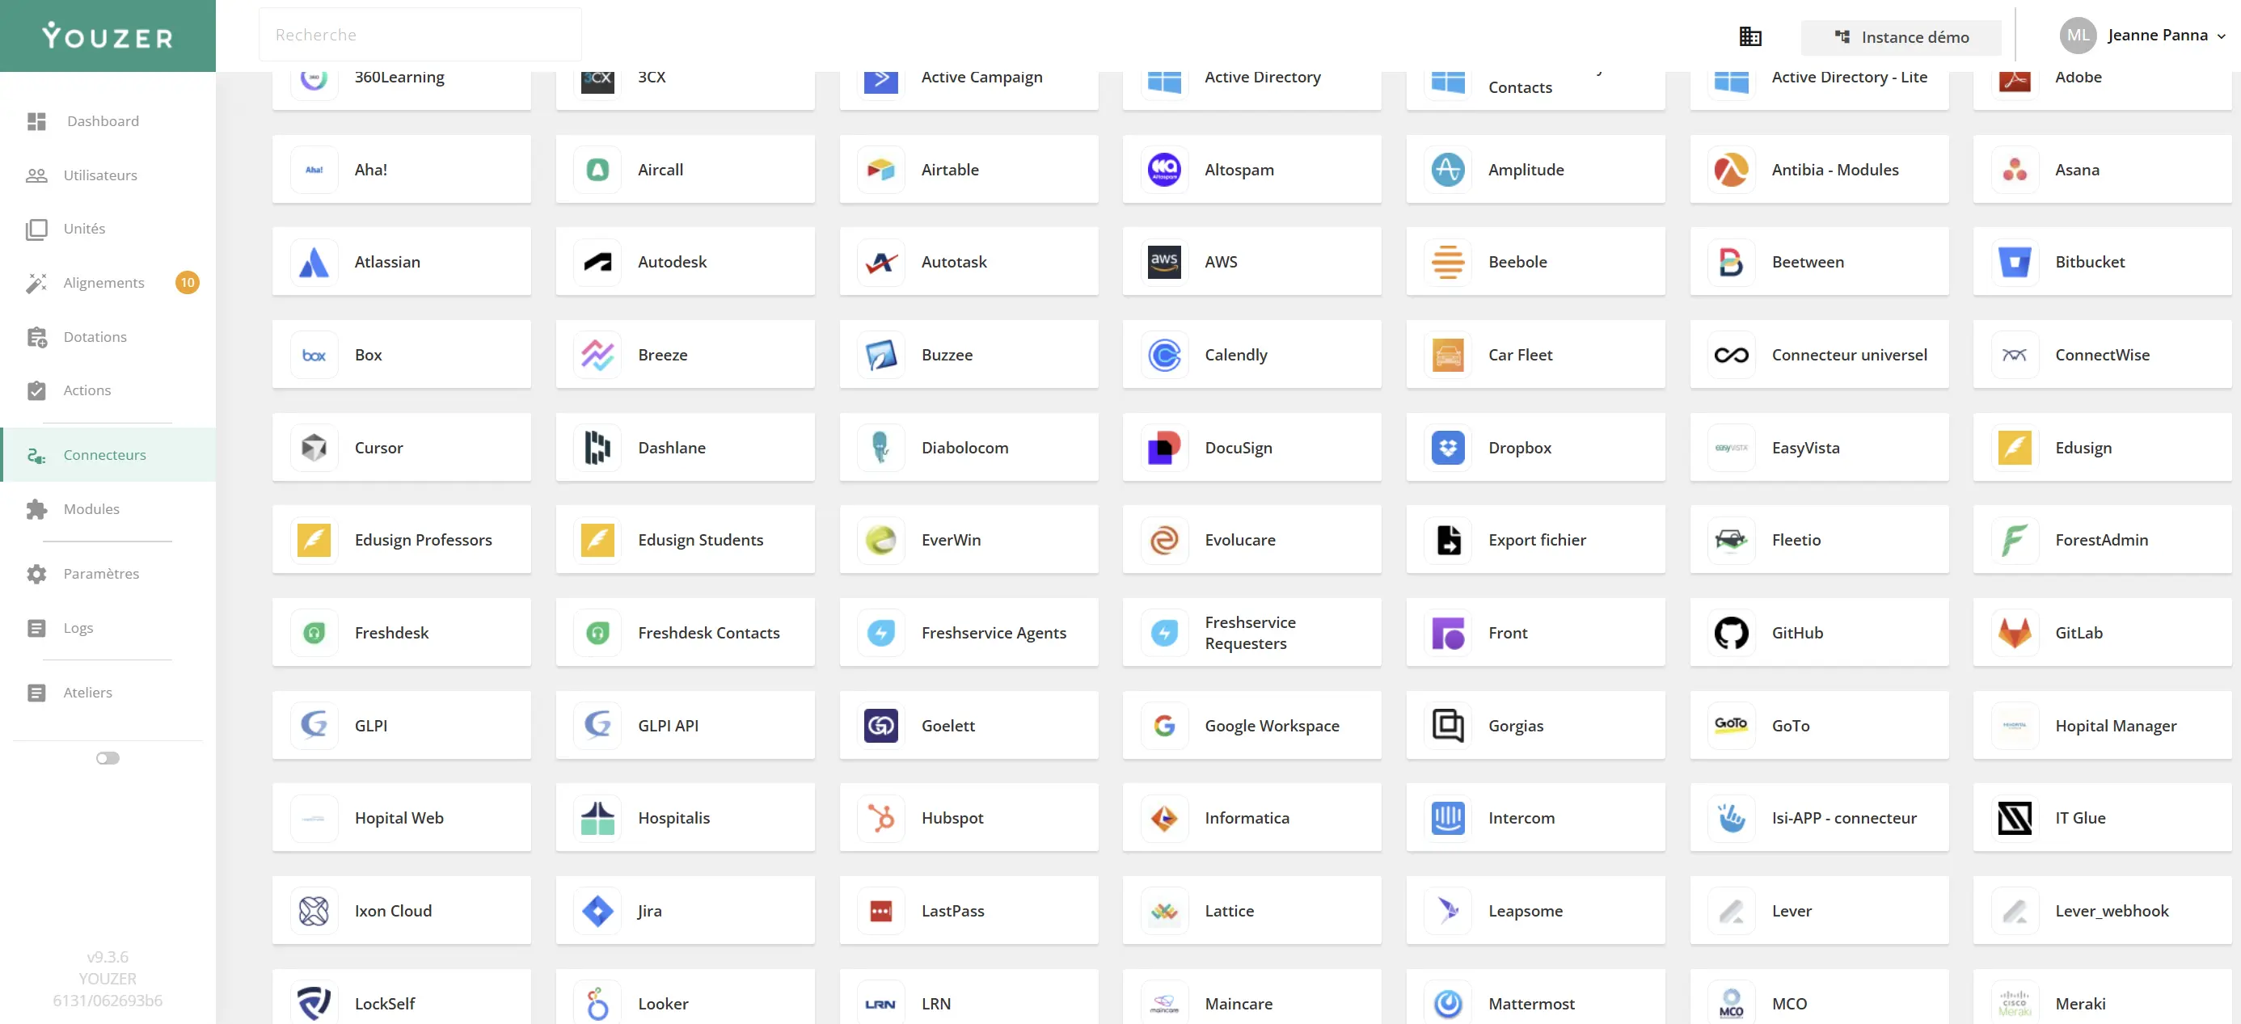Image resolution: width=2241 pixels, height=1024 pixels.
Task: Click the Youzer logo in header
Action: (108, 36)
